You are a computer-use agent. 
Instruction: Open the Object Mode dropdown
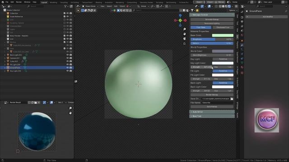pyautogui.click(x=90, y=6)
